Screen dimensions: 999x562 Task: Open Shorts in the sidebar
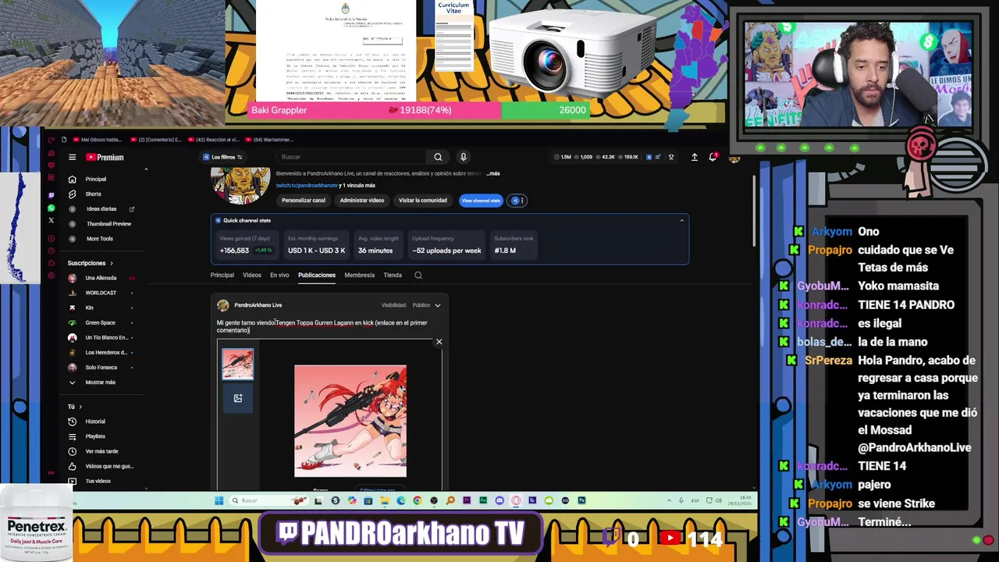pos(93,194)
